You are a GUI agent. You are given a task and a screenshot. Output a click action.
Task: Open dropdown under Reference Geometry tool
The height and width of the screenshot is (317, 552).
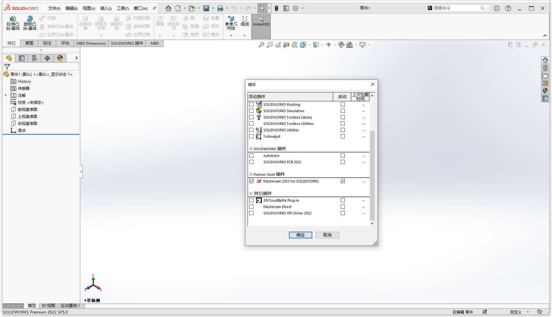coord(231,35)
